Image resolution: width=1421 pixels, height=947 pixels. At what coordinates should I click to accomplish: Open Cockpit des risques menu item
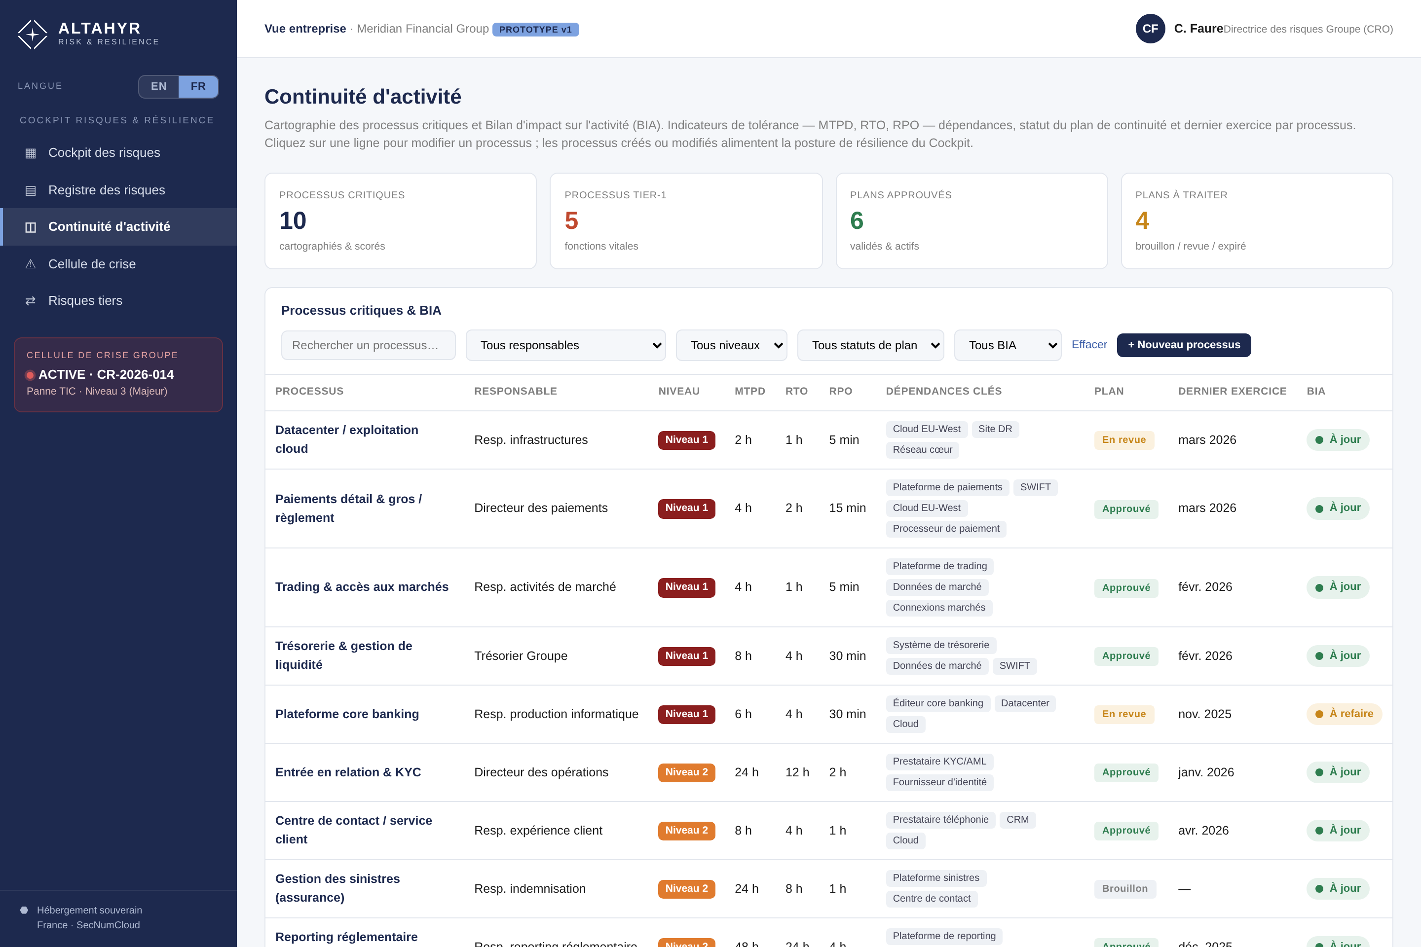(118, 153)
